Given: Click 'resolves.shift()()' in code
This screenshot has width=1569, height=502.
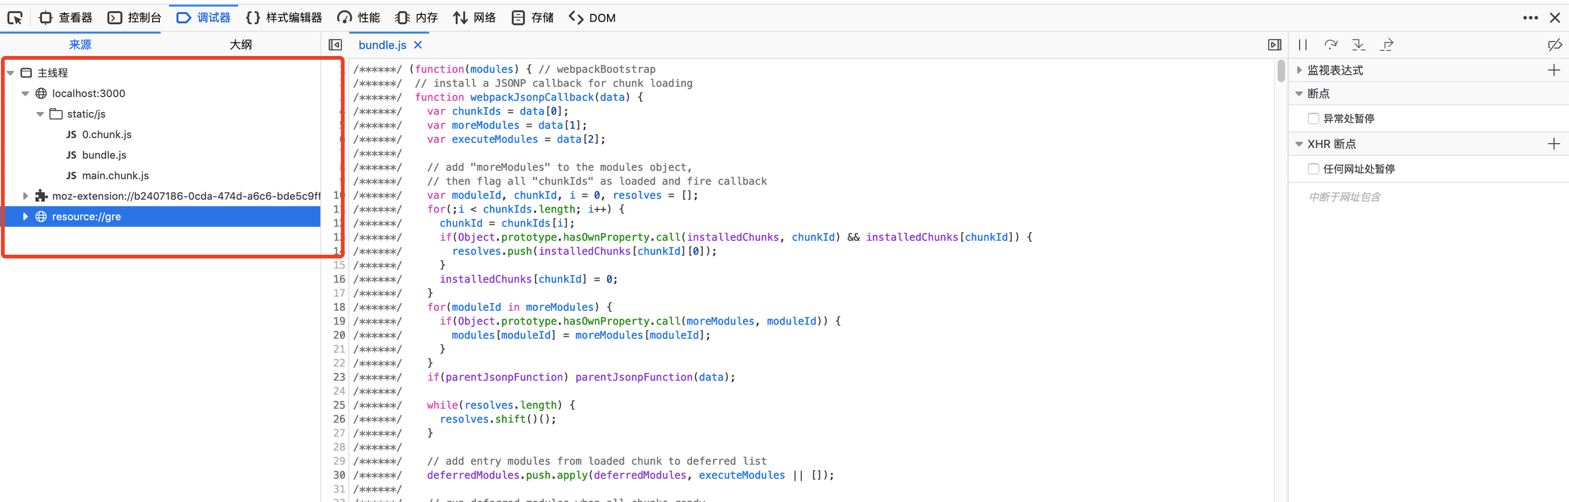Looking at the screenshot, I should pos(494,419).
